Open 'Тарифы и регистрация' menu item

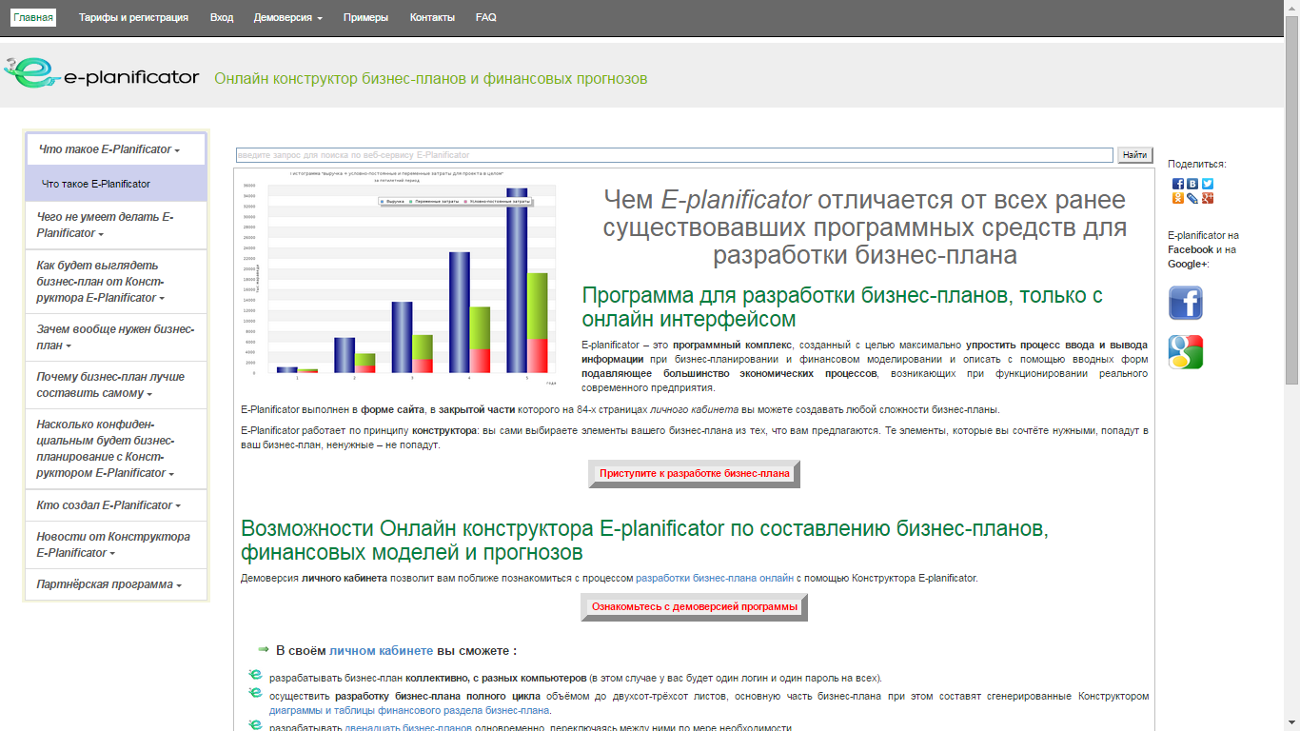tap(133, 17)
